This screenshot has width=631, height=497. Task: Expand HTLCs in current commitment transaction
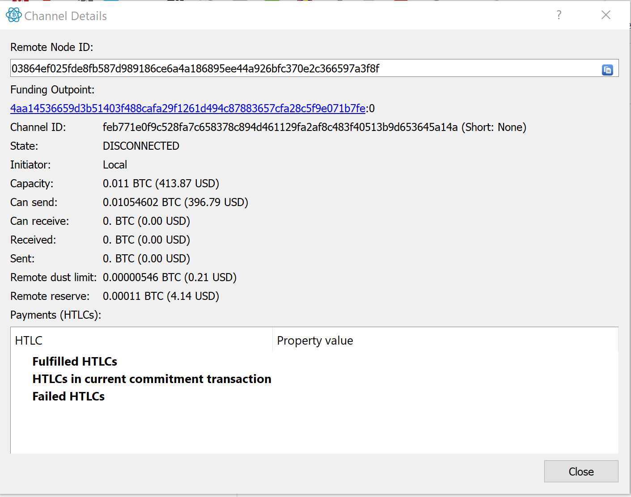coord(152,379)
